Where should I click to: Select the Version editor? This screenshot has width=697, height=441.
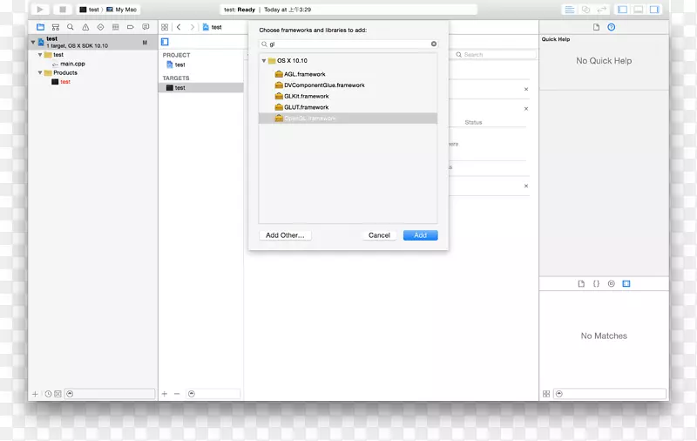(602, 10)
